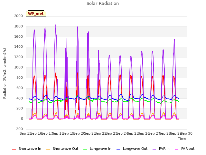206x155 pixels.
Task: Click the orange Shortwave Out legend swatch
Action: 48,149
